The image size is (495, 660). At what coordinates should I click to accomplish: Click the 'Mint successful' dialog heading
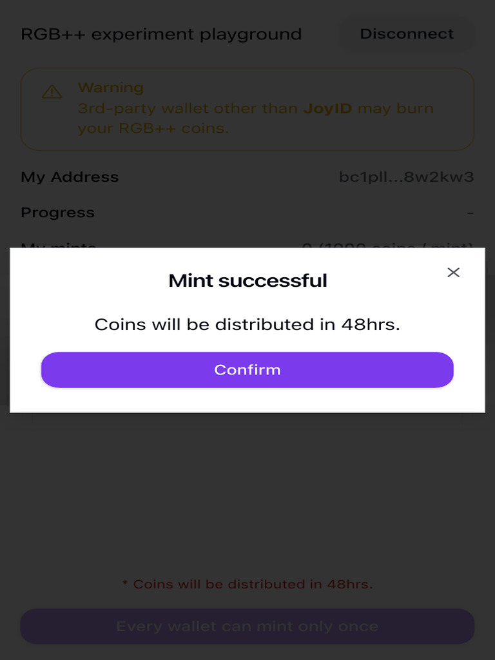click(x=247, y=281)
